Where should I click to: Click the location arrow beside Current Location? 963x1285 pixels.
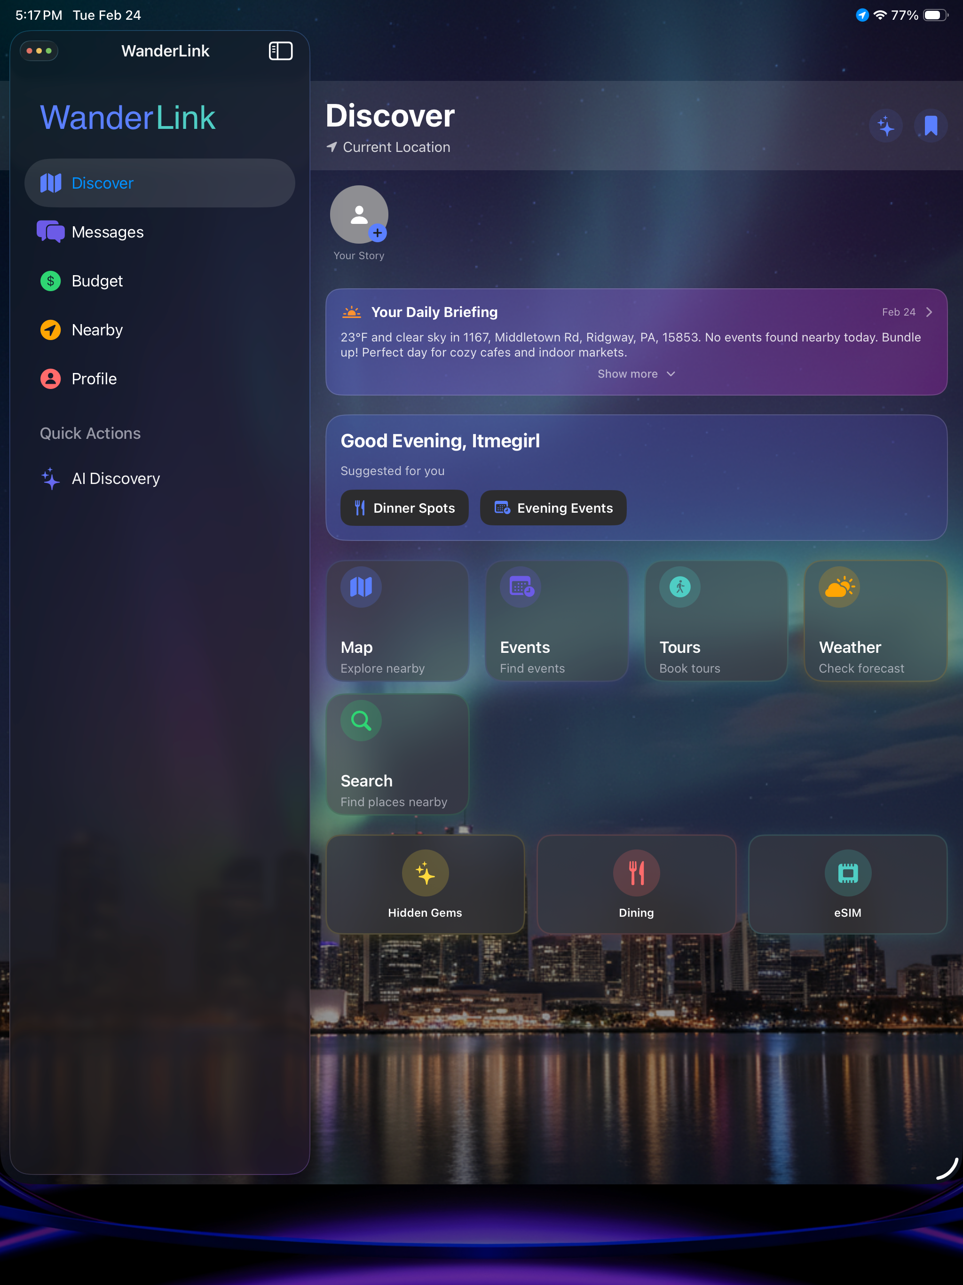(x=332, y=147)
